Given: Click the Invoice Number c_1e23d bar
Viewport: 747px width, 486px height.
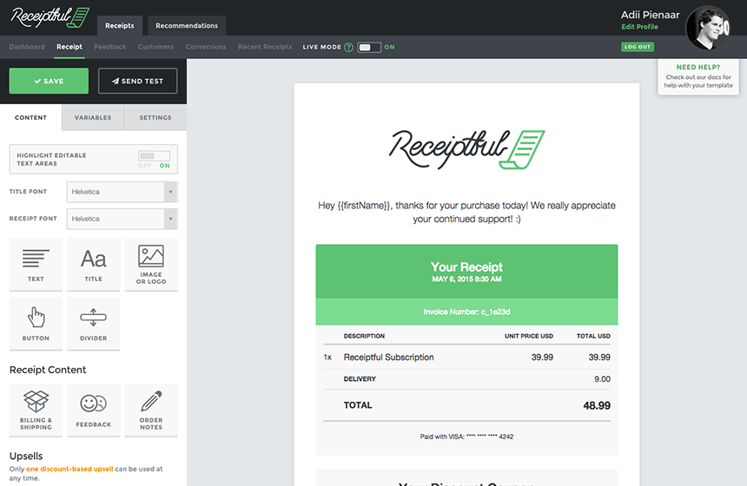Looking at the screenshot, I should (467, 312).
